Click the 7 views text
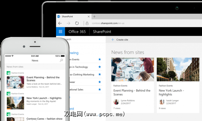This screenshot has width=202, height=121. point(117,108)
